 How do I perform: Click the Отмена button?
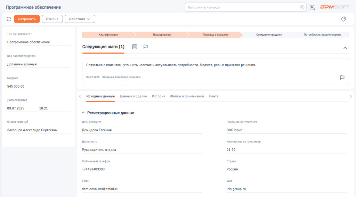click(x=52, y=19)
